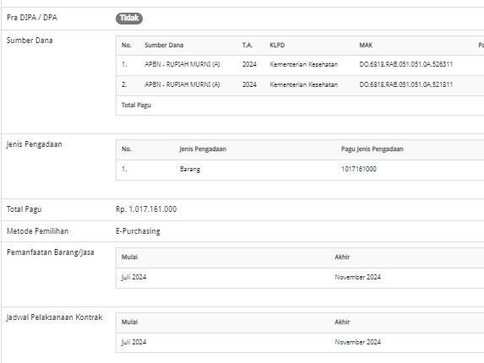Click second APBN - RUPIAH MURNI row
The image size is (484, 363).
[x=300, y=85]
